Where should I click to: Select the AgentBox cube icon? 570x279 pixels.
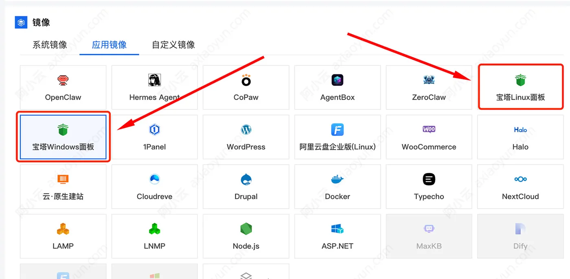(338, 80)
